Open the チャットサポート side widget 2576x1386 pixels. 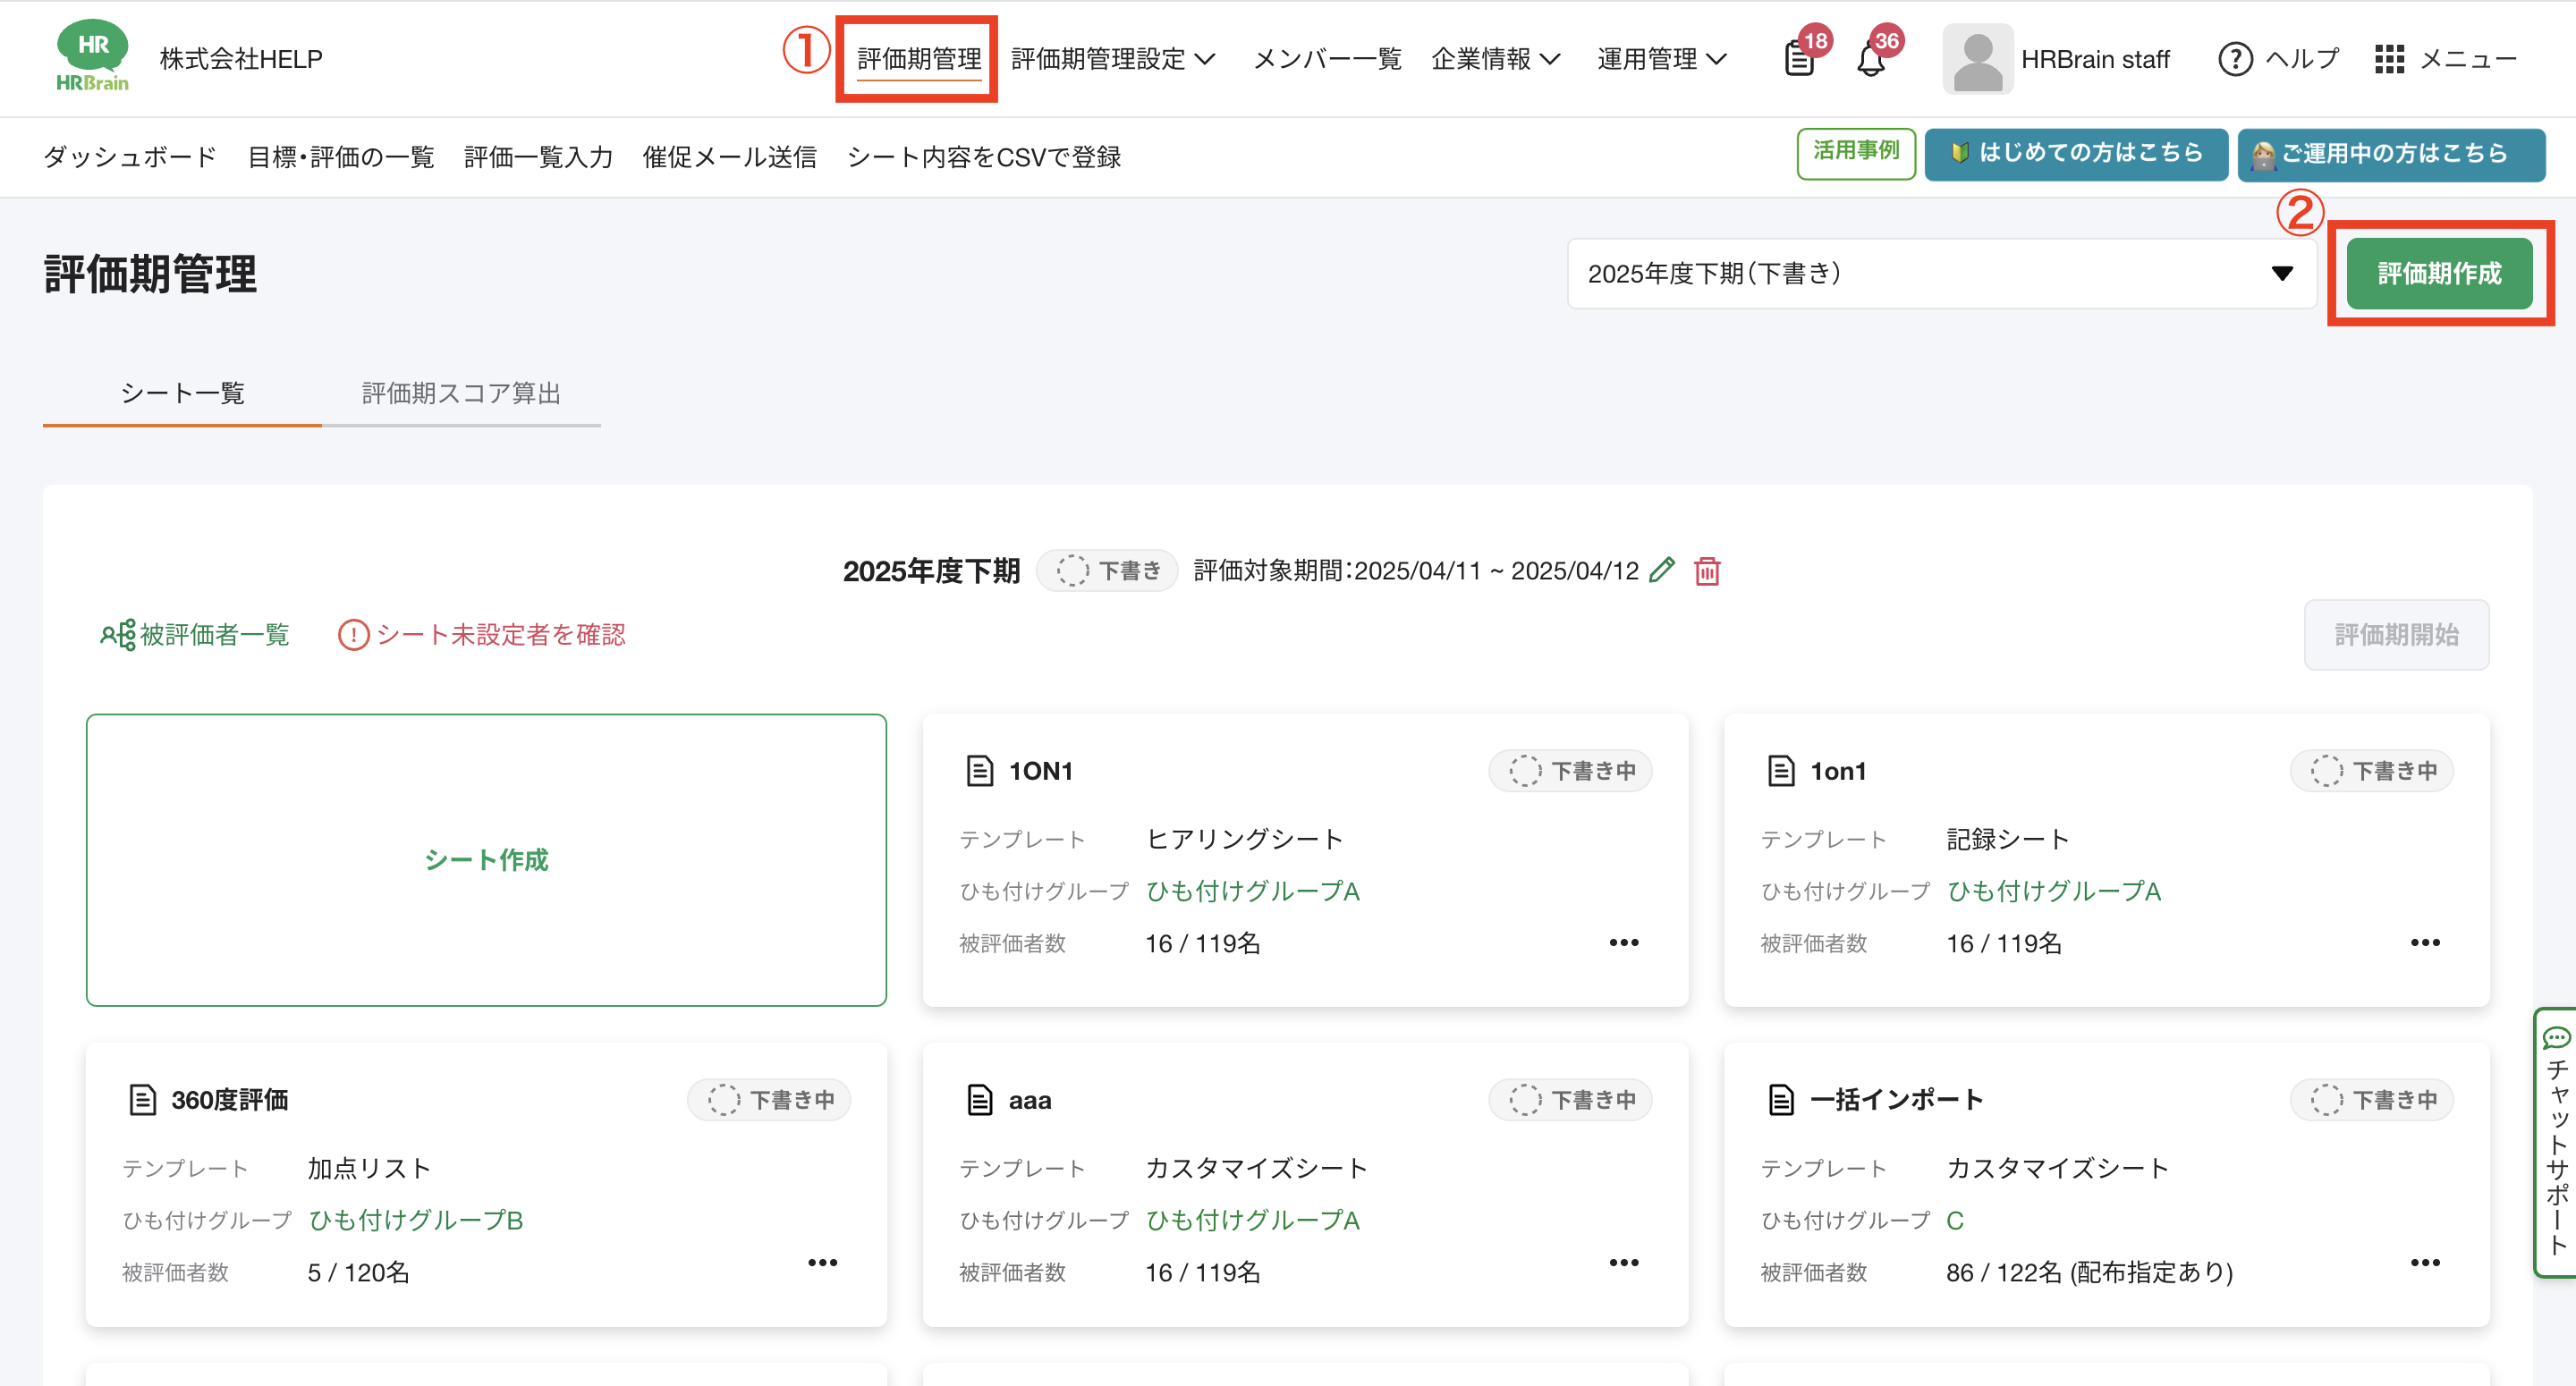click(x=2555, y=1142)
